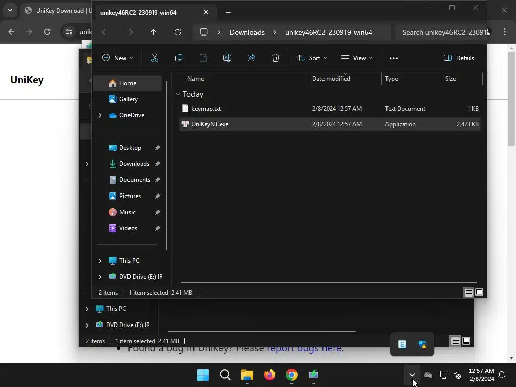The width and height of the screenshot is (516, 387).
Task: Expand This PC in back Explorer window
Action: [87, 309]
